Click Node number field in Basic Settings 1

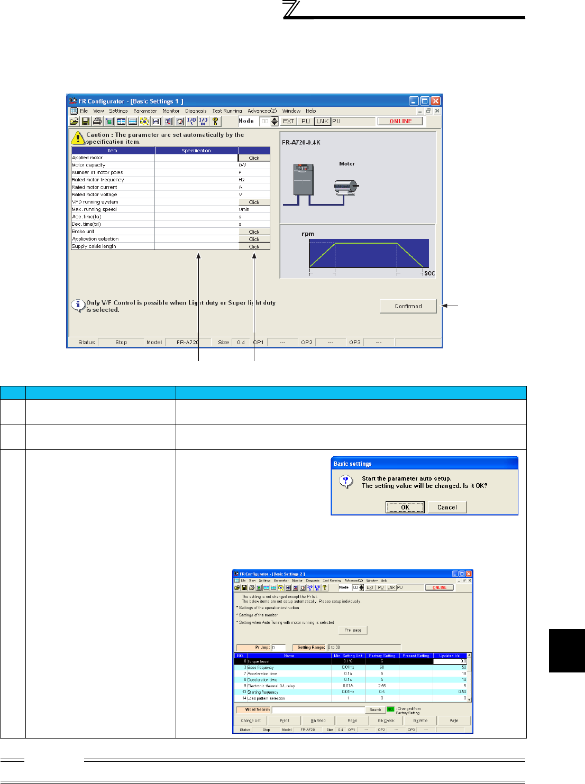(x=265, y=121)
